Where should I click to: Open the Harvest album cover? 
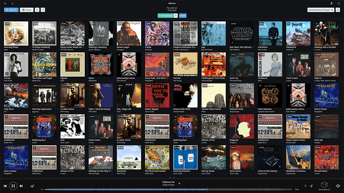pos(185,65)
